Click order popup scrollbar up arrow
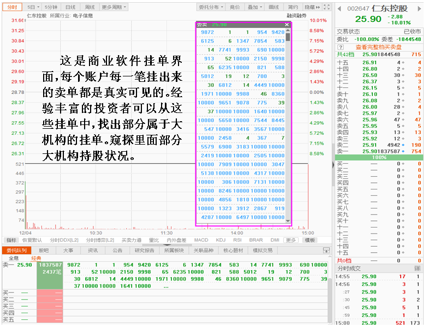The width and height of the screenshot is (428, 328). [288, 31]
